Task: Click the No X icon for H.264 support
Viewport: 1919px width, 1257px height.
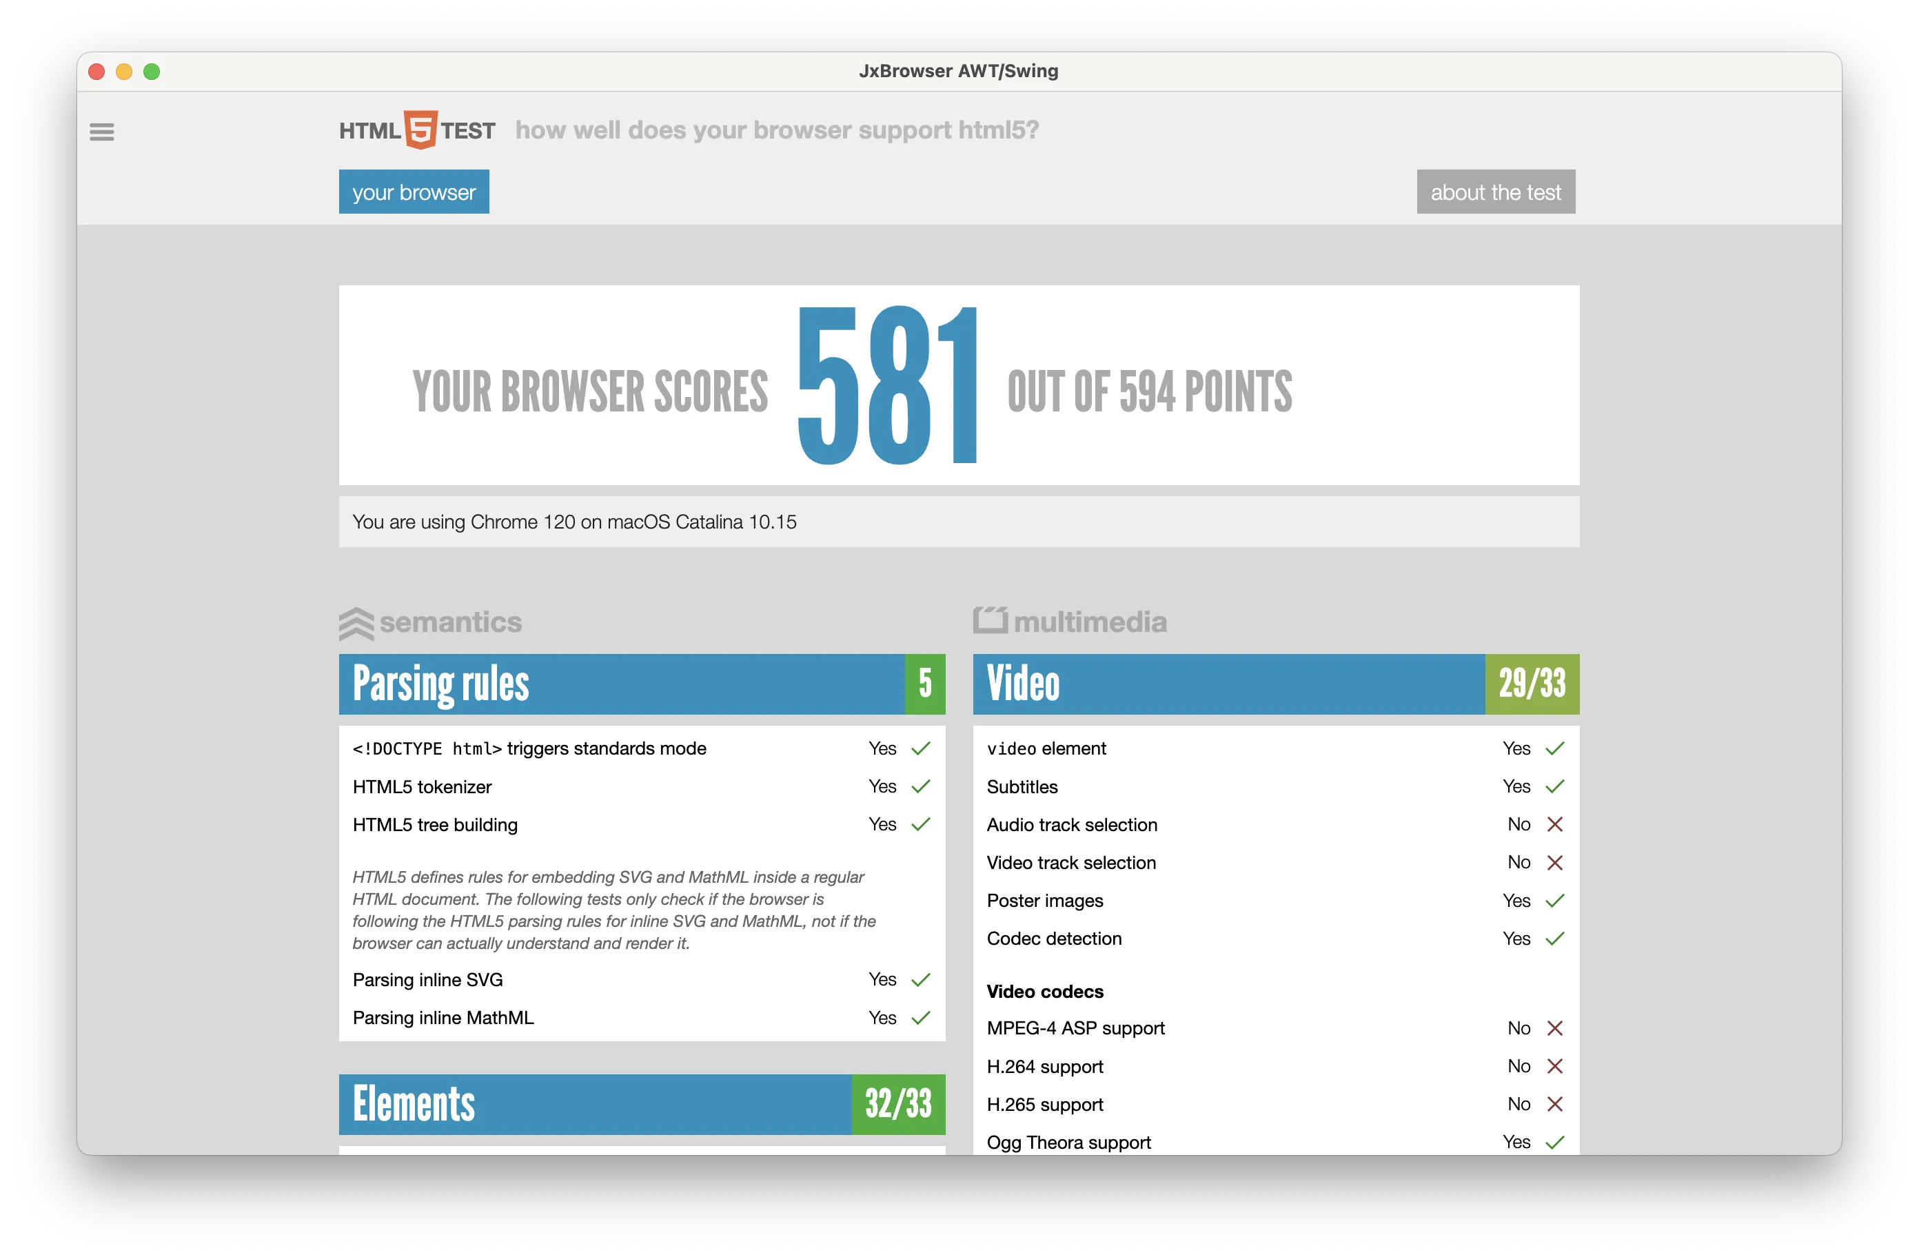Action: click(x=1554, y=1067)
